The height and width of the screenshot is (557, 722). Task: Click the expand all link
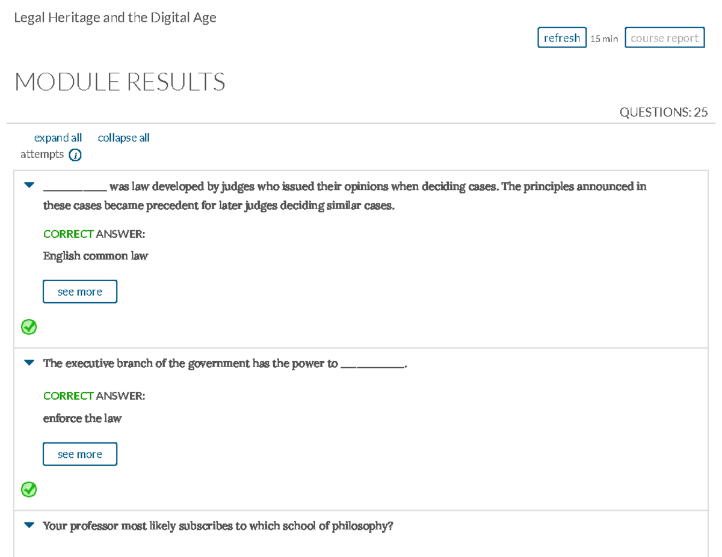[x=58, y=138]
